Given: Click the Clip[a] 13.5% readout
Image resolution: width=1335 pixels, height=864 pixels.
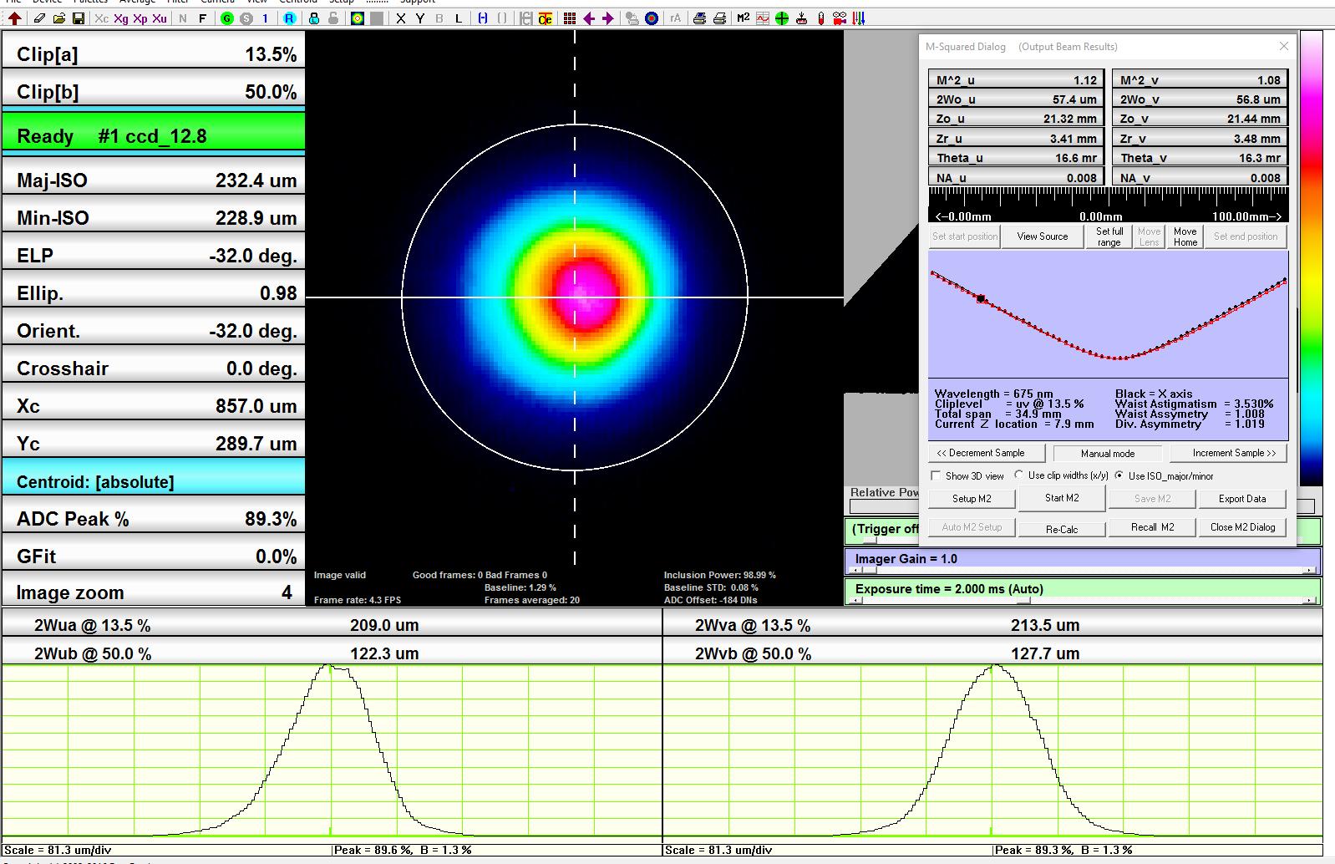Looking at the screenshot, I should pos(154,54).
